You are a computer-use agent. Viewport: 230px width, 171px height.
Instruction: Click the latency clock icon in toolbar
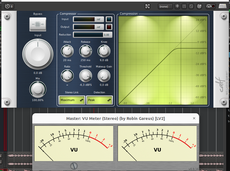point(7,6)
